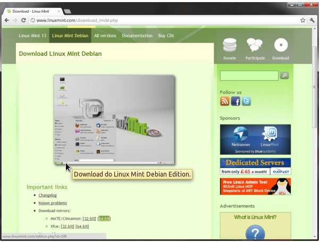
Task: Close the Download - Linux Mint tab
Action: 58,12
